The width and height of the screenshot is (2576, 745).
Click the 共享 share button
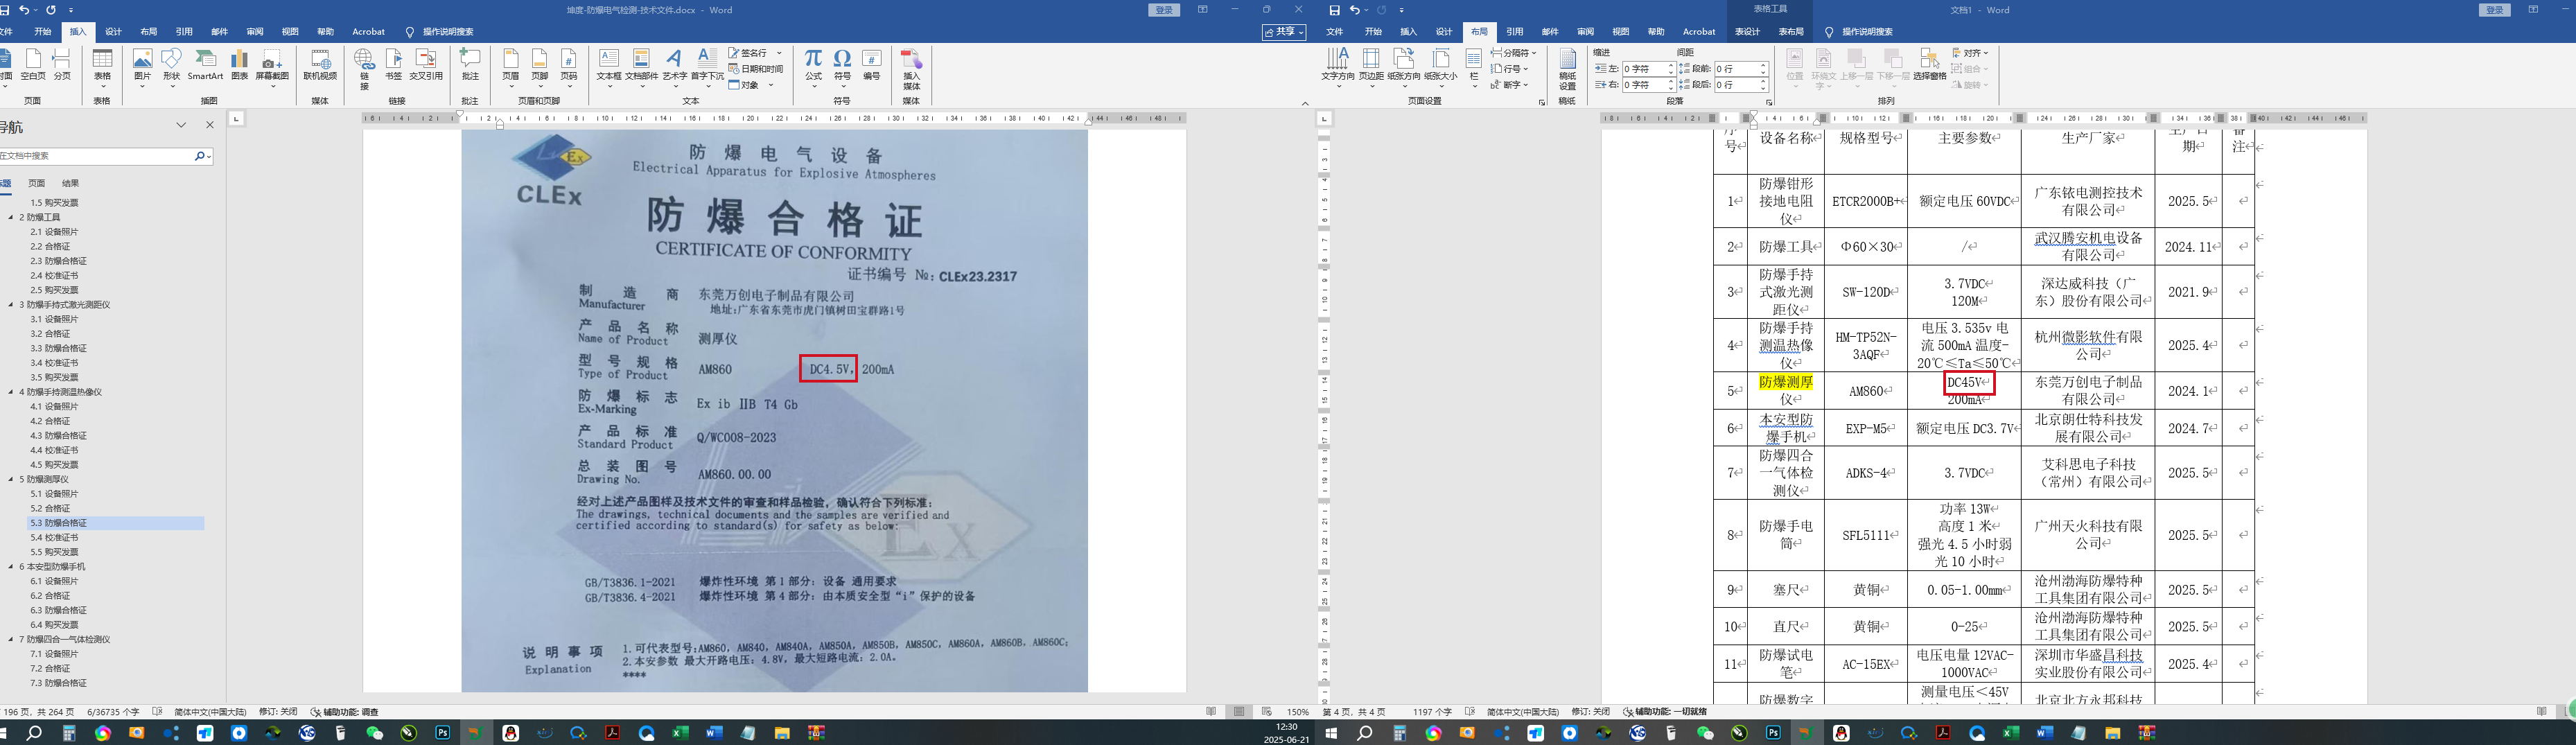coord(1285,32)
